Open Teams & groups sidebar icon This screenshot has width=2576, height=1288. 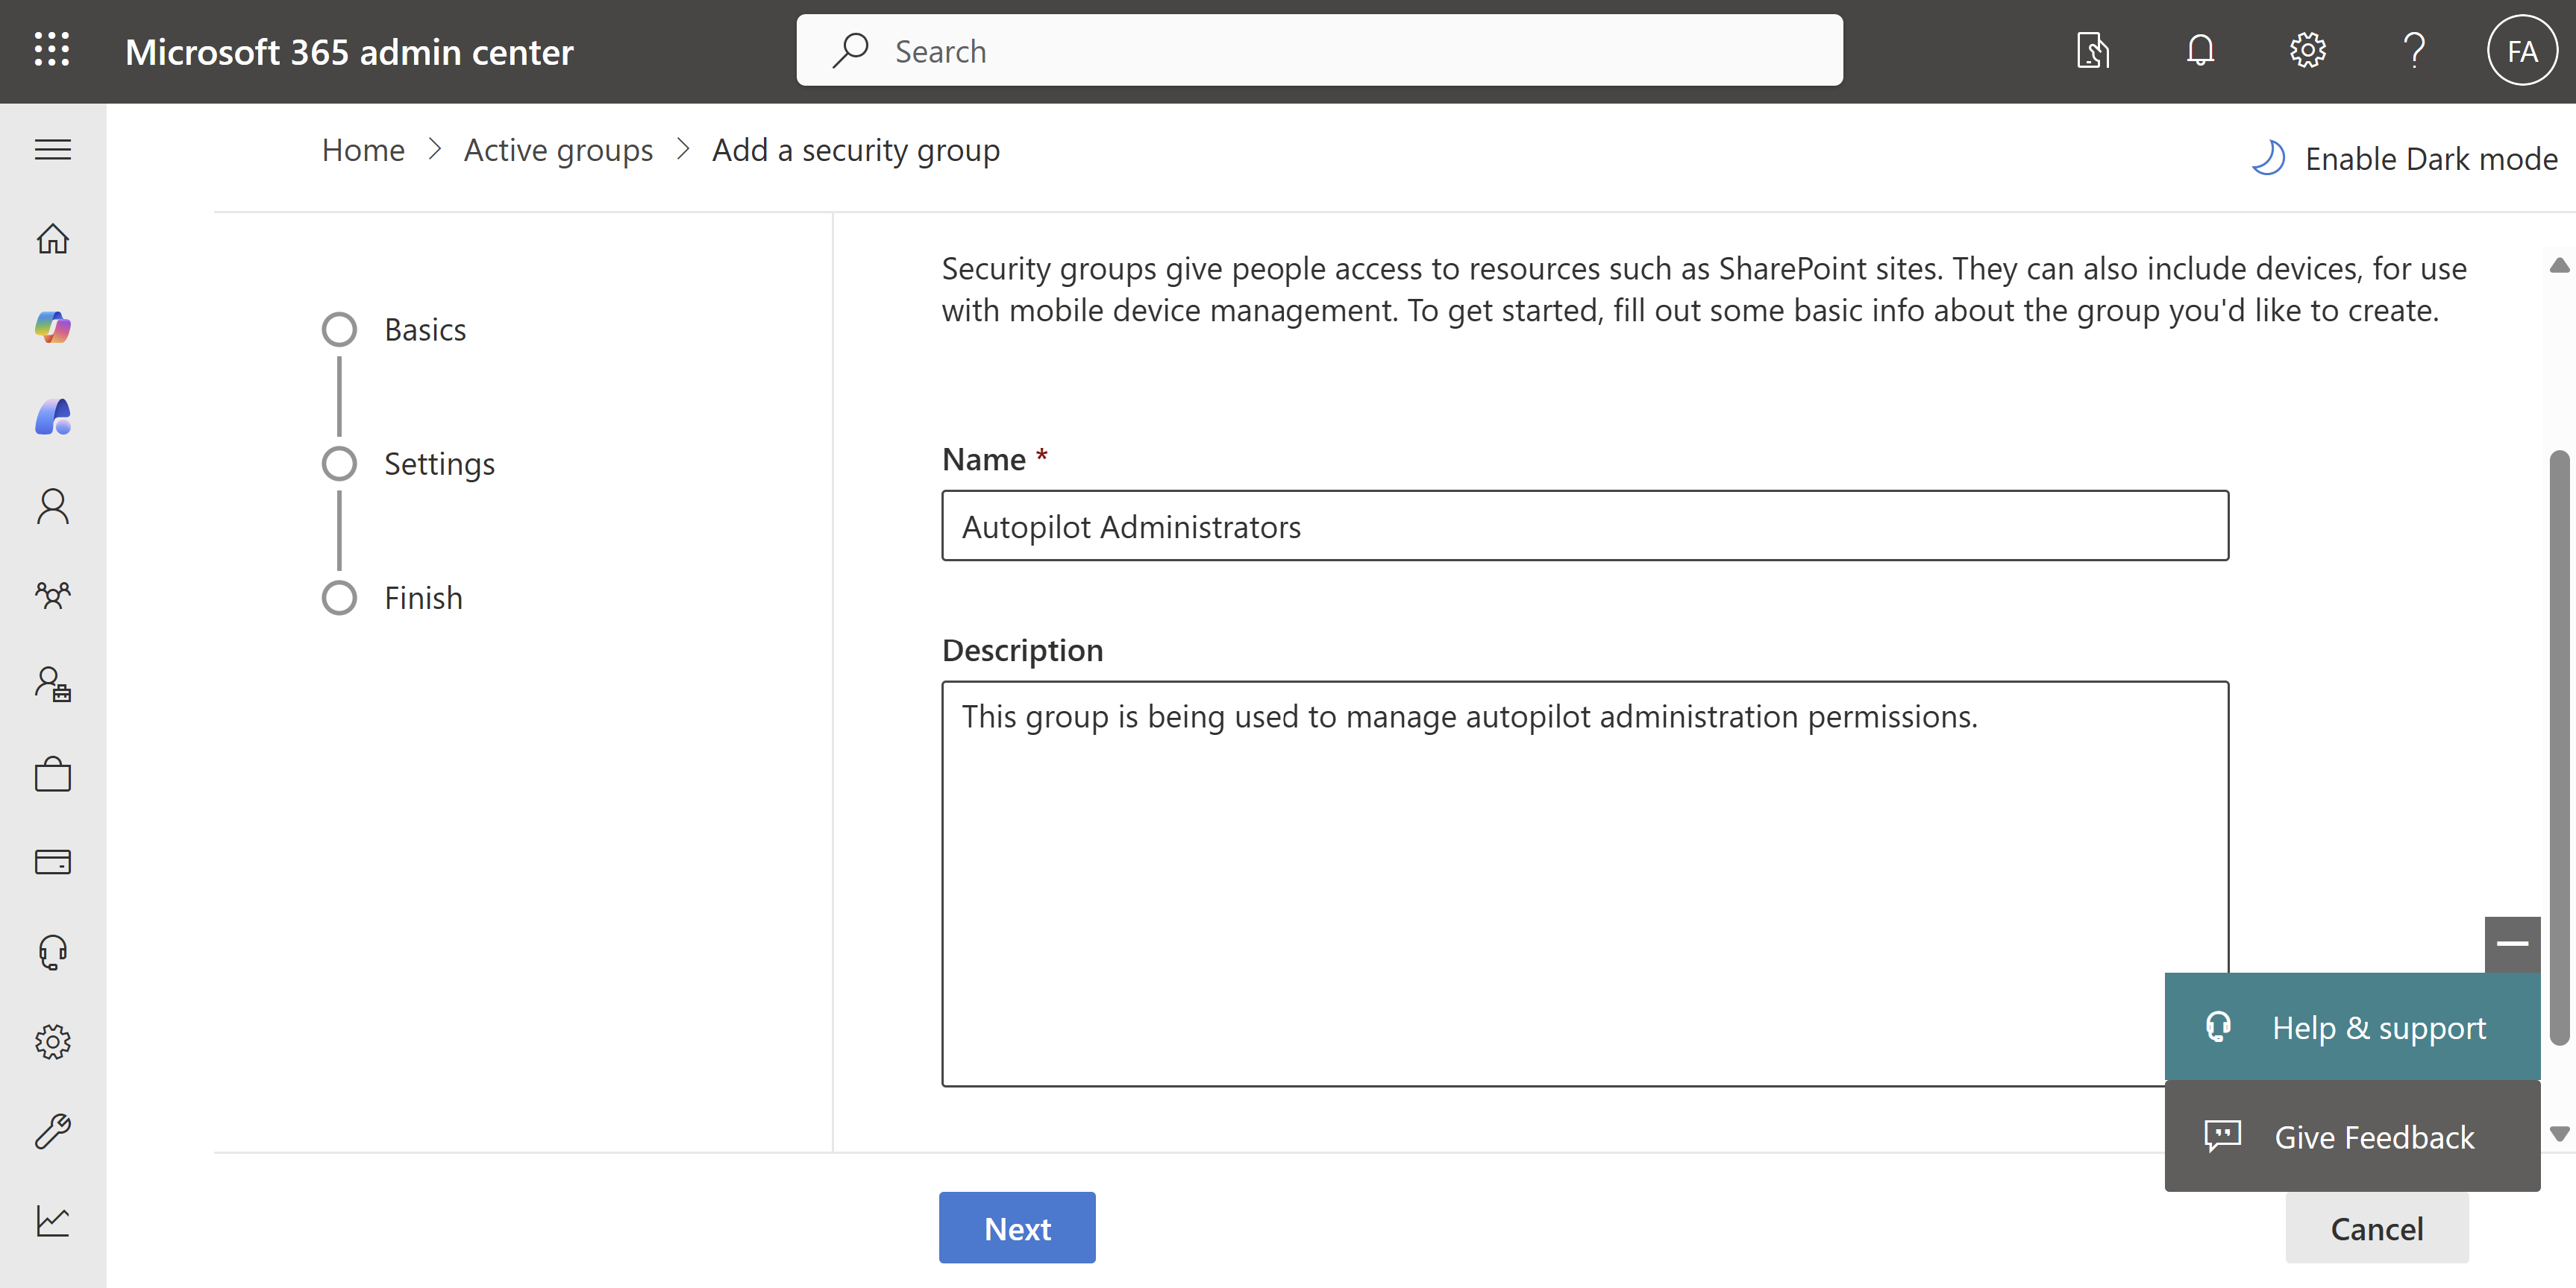pos(53,596)
